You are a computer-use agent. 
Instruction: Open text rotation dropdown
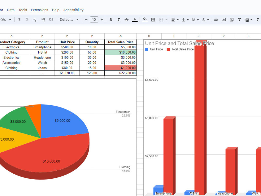(205, 20)
